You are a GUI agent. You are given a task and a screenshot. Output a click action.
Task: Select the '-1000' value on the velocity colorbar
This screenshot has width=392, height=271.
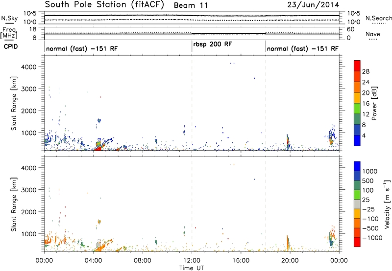pos(372,238)
